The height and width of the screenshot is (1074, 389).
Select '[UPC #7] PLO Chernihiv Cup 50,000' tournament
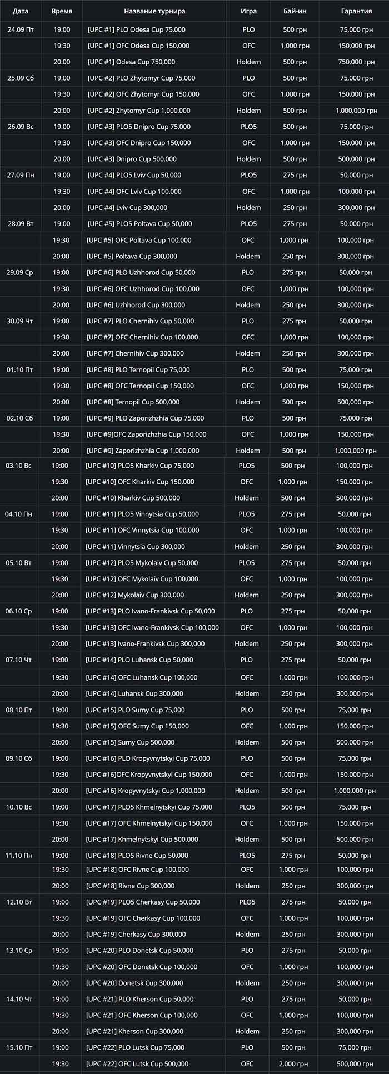click(x=140, y=321)
